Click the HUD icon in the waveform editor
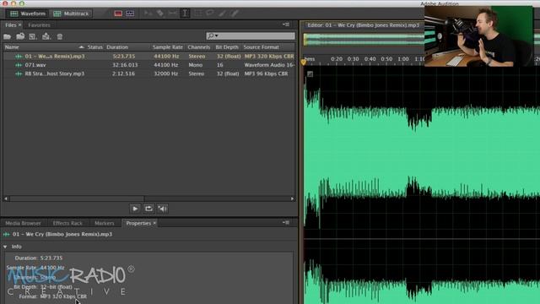The height and width of the screenshot is (304, 540). click(310, 73)
